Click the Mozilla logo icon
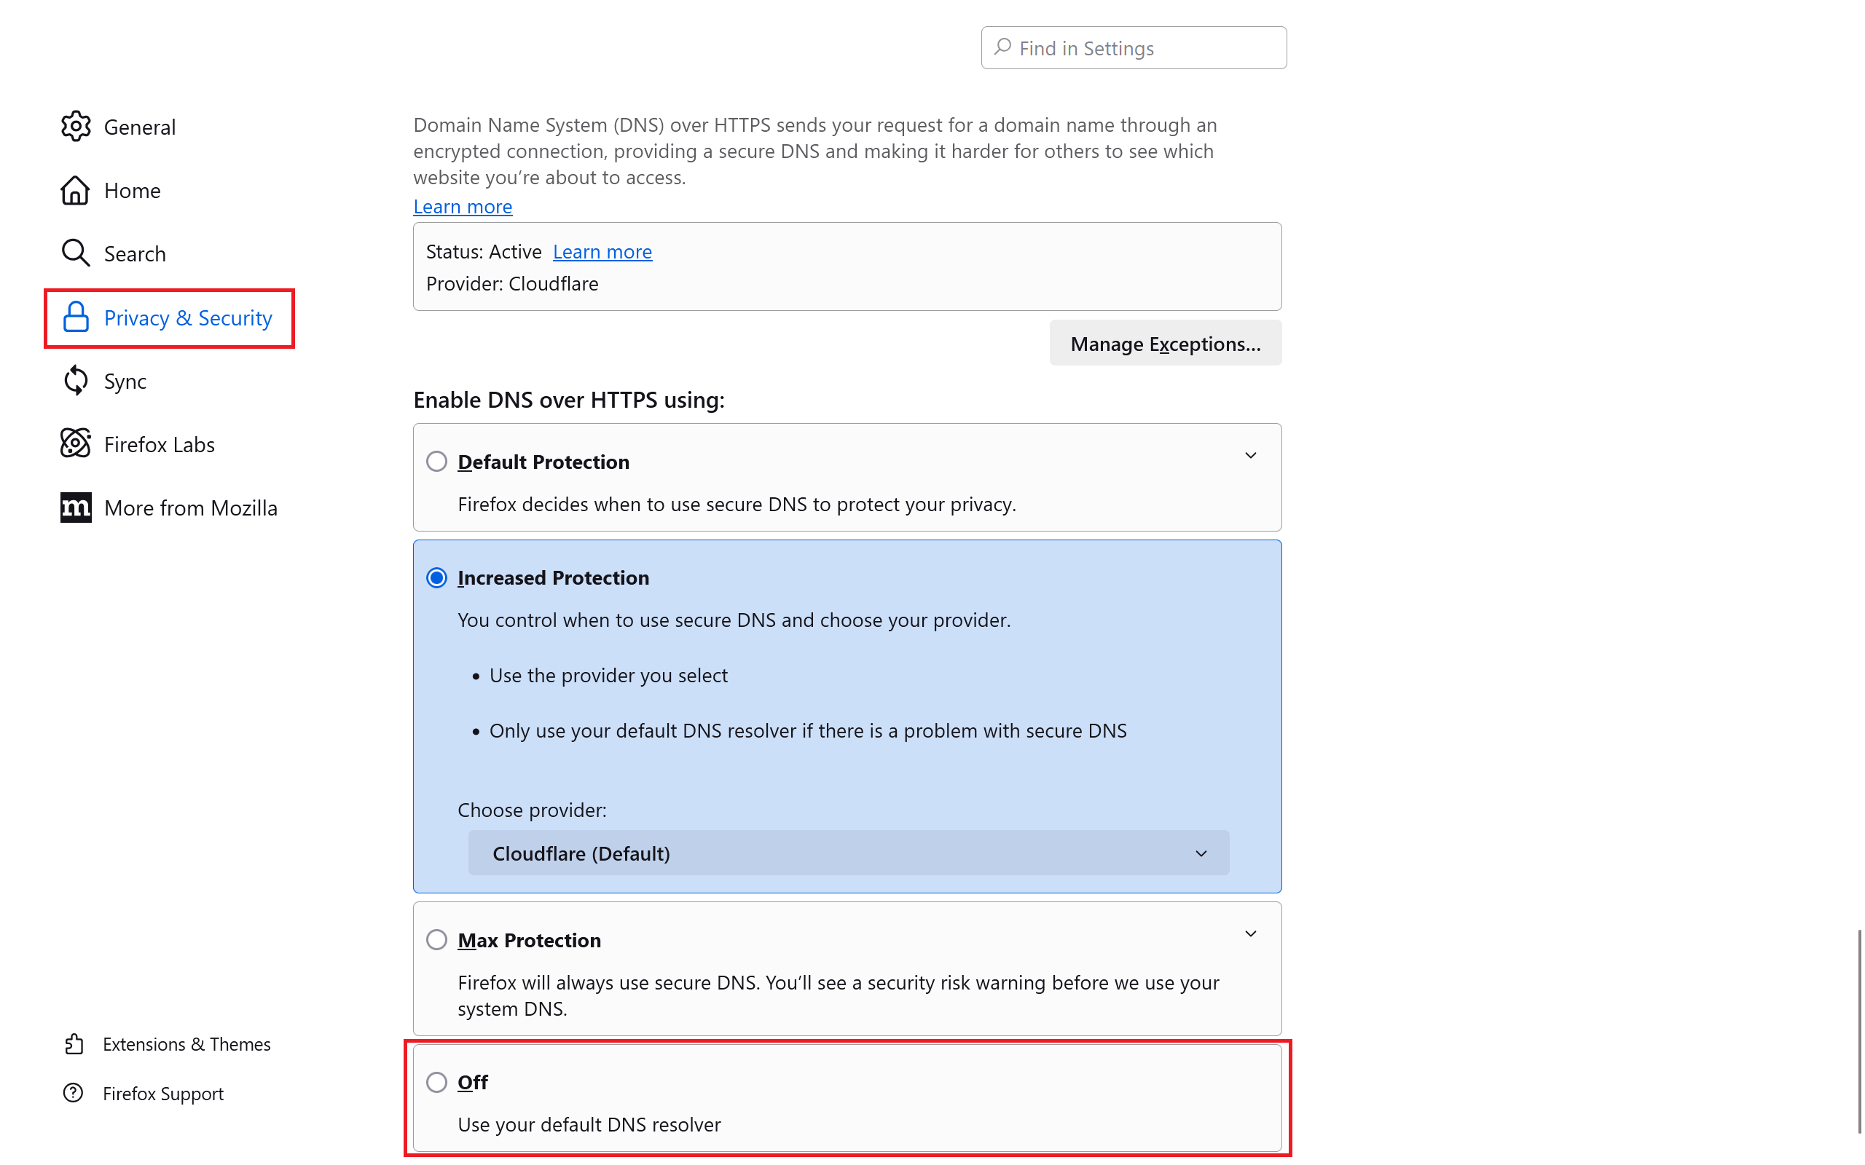This screenshot has width=1865, height=1165. 76,507
